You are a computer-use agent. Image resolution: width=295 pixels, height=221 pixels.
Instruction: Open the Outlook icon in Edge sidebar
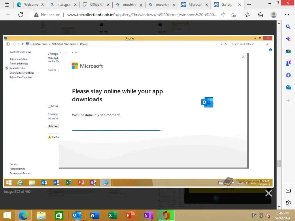[288, 87]
